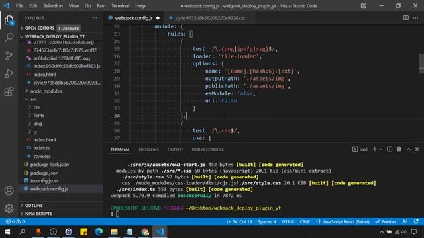Expand the node_modules folder
This screenshot has width=424, height=238.
46,91
